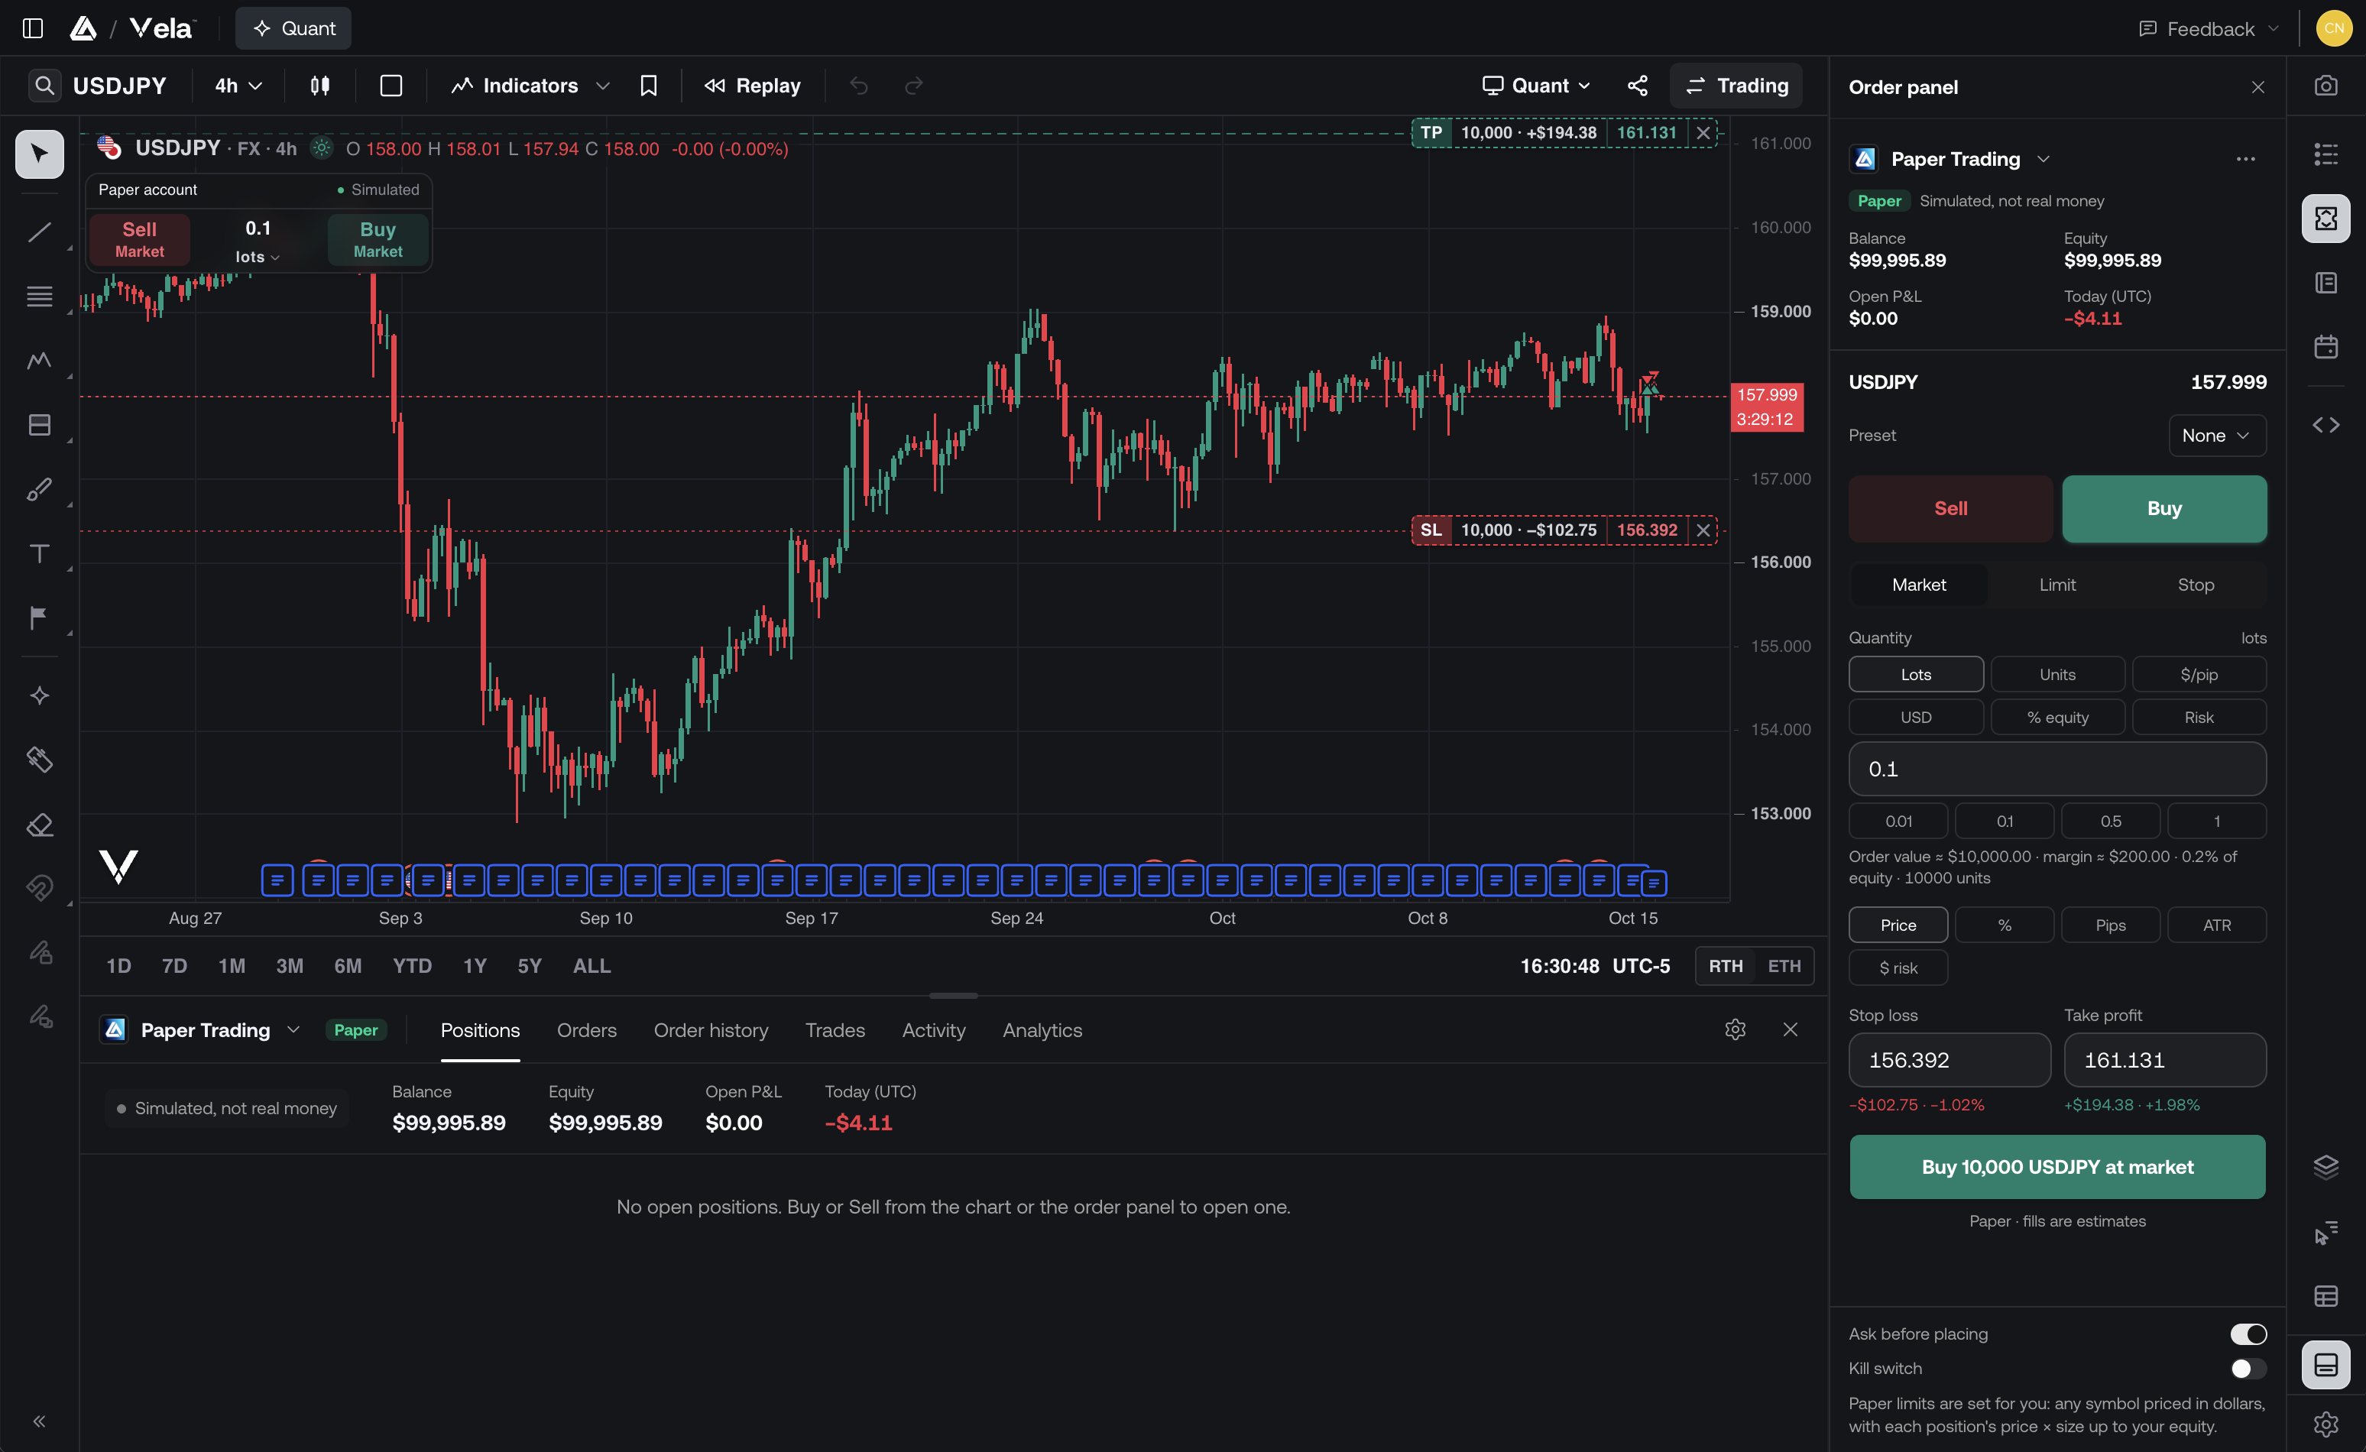Image resolution: width=2366 pixels, height=1452 pixels.
Task: Toggle the Ask before placing switch
Action: click(x=2248, y=1334)
